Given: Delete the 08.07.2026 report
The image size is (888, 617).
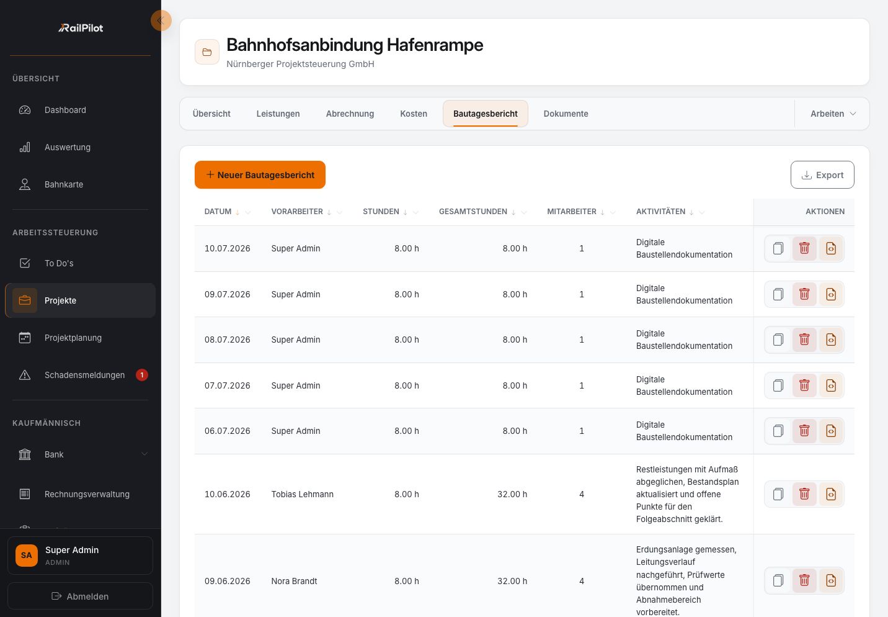Looking at the screenshot, I should click(804, 340).
